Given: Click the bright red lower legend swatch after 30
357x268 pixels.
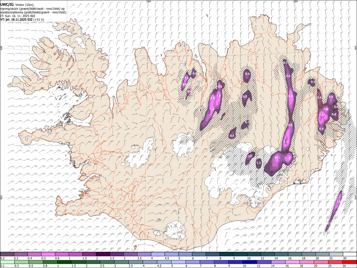Looking at the screenshot, I should (350, 262).
